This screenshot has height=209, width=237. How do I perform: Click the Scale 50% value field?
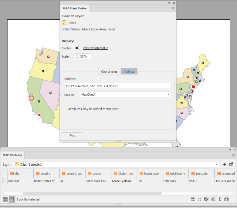tap(85, 56)
